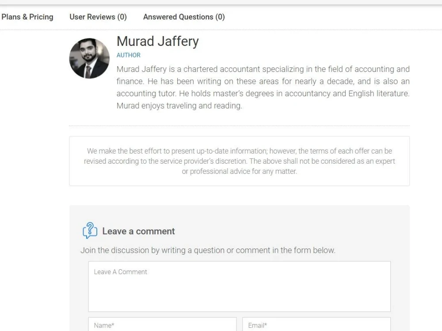Viewport: 442px width, 331px height.
Task: Click the Reviews count (0) in tab
Action: pos(122,17)
